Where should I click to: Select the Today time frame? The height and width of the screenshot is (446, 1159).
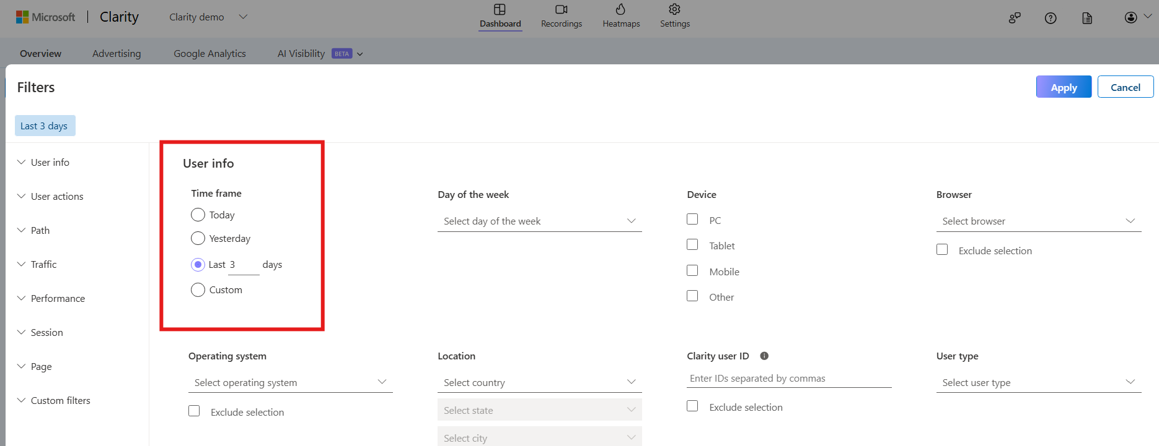point(198,215)
